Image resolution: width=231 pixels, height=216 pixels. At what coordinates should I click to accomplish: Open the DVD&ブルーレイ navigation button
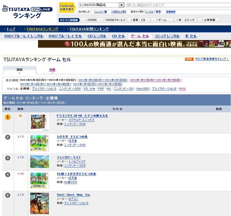coord(115,20)
